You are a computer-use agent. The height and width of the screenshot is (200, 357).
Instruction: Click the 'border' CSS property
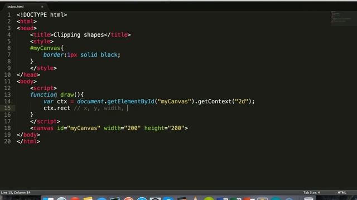pos(54,54)
